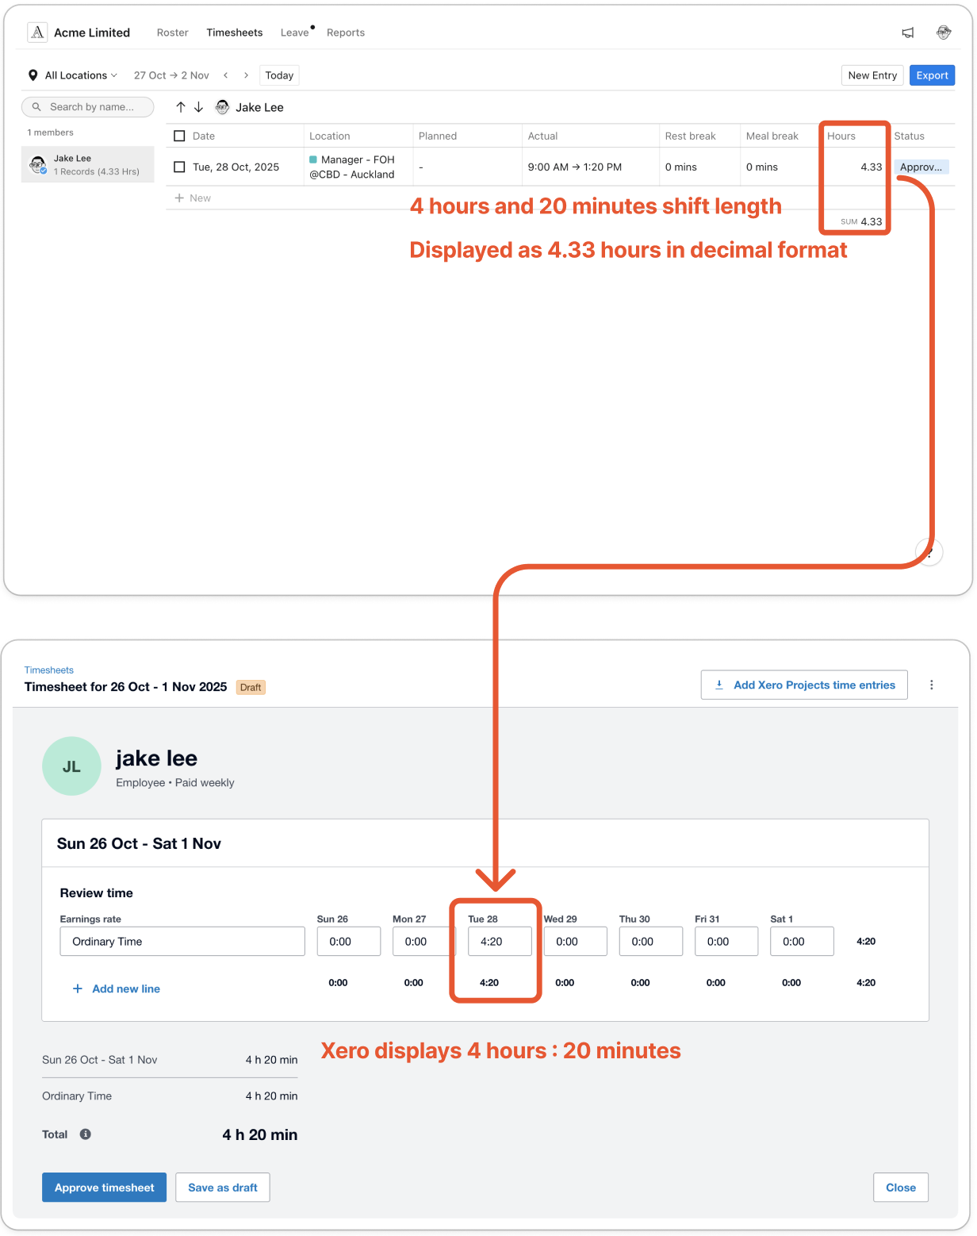The width and height of the screenshot is (977, 1236).
Task: Select next member down arrow
Action: (198, 107)
